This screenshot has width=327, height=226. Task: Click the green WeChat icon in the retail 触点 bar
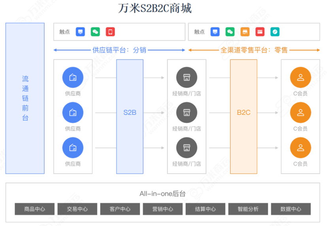[230, 32]
